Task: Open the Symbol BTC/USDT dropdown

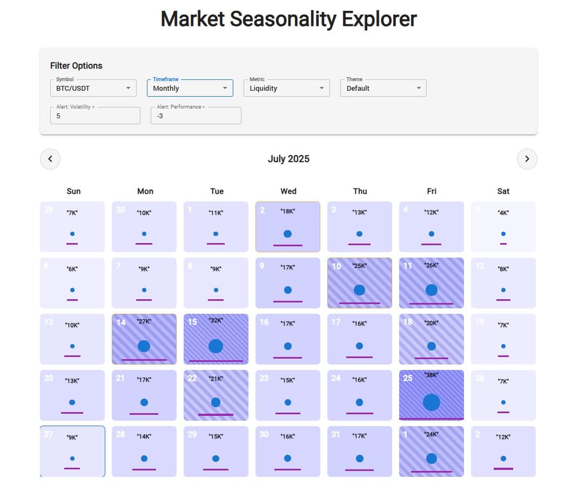Action: point(93,88)
